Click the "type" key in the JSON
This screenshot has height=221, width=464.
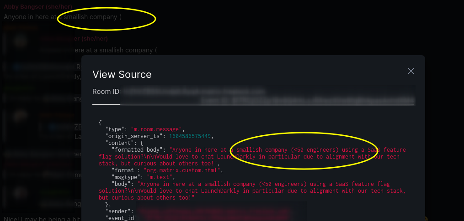click(115, 129)
